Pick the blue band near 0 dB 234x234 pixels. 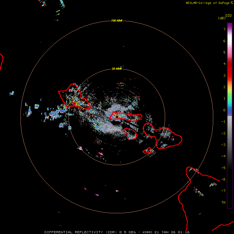[x=230, y=111]
